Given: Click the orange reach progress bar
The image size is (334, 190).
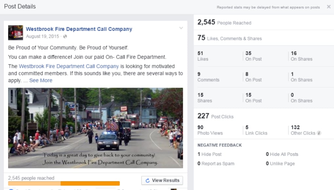Looking at the screenshot, I should click(x=64, y=183).
